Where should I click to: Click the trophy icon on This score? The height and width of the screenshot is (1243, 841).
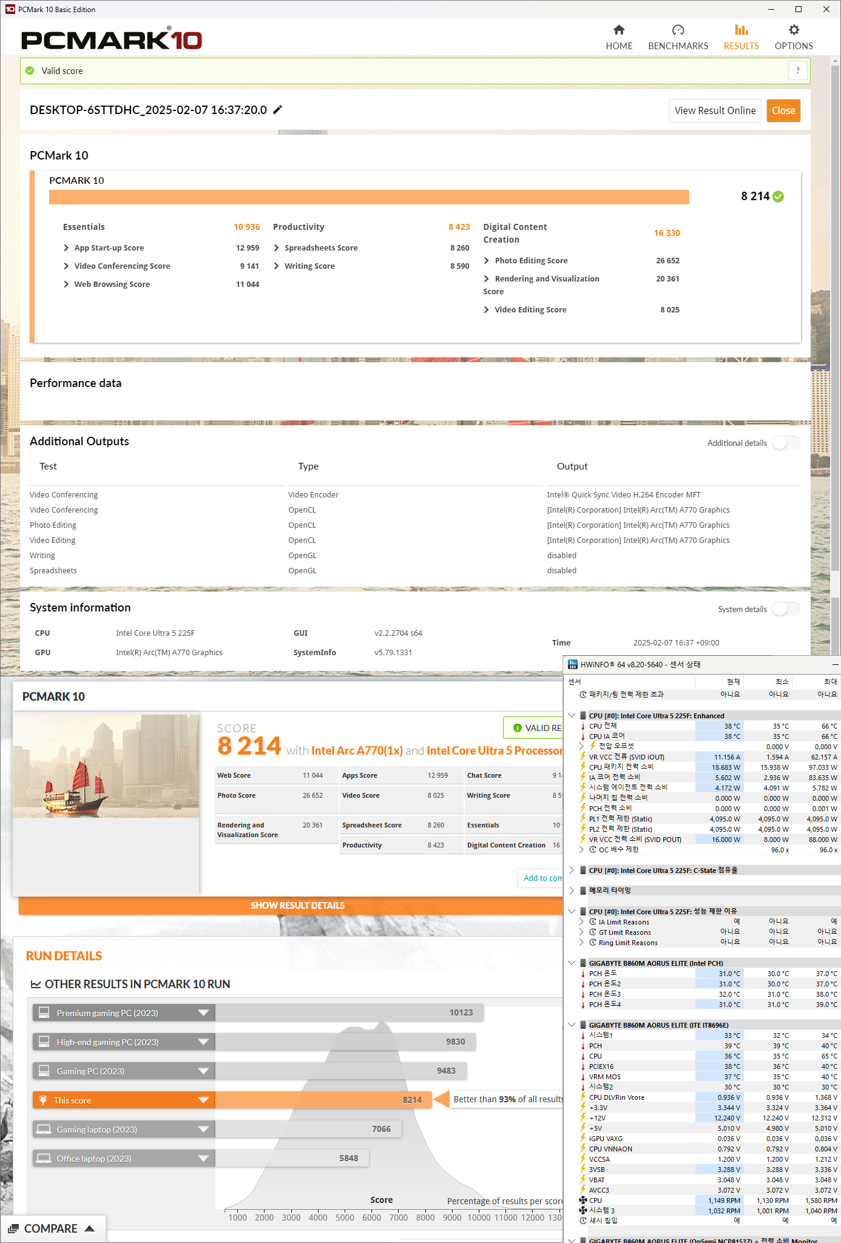pos(43,1100)
